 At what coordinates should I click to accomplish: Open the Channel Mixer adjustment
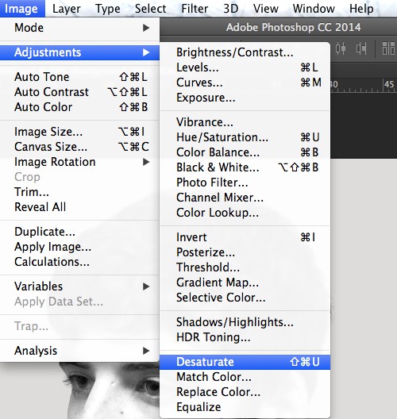click(x=245, y=198)
